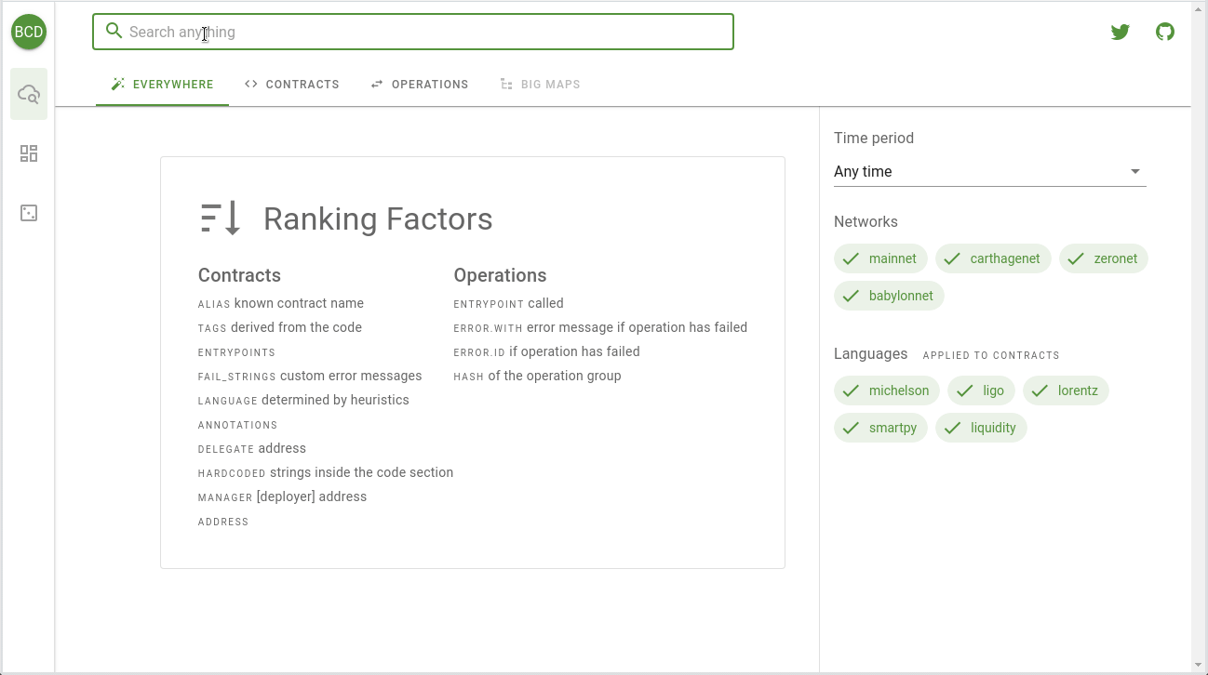The image size is (1208, 675).
Task: Toggle the liquidity language chip
Action: [981, 428]
